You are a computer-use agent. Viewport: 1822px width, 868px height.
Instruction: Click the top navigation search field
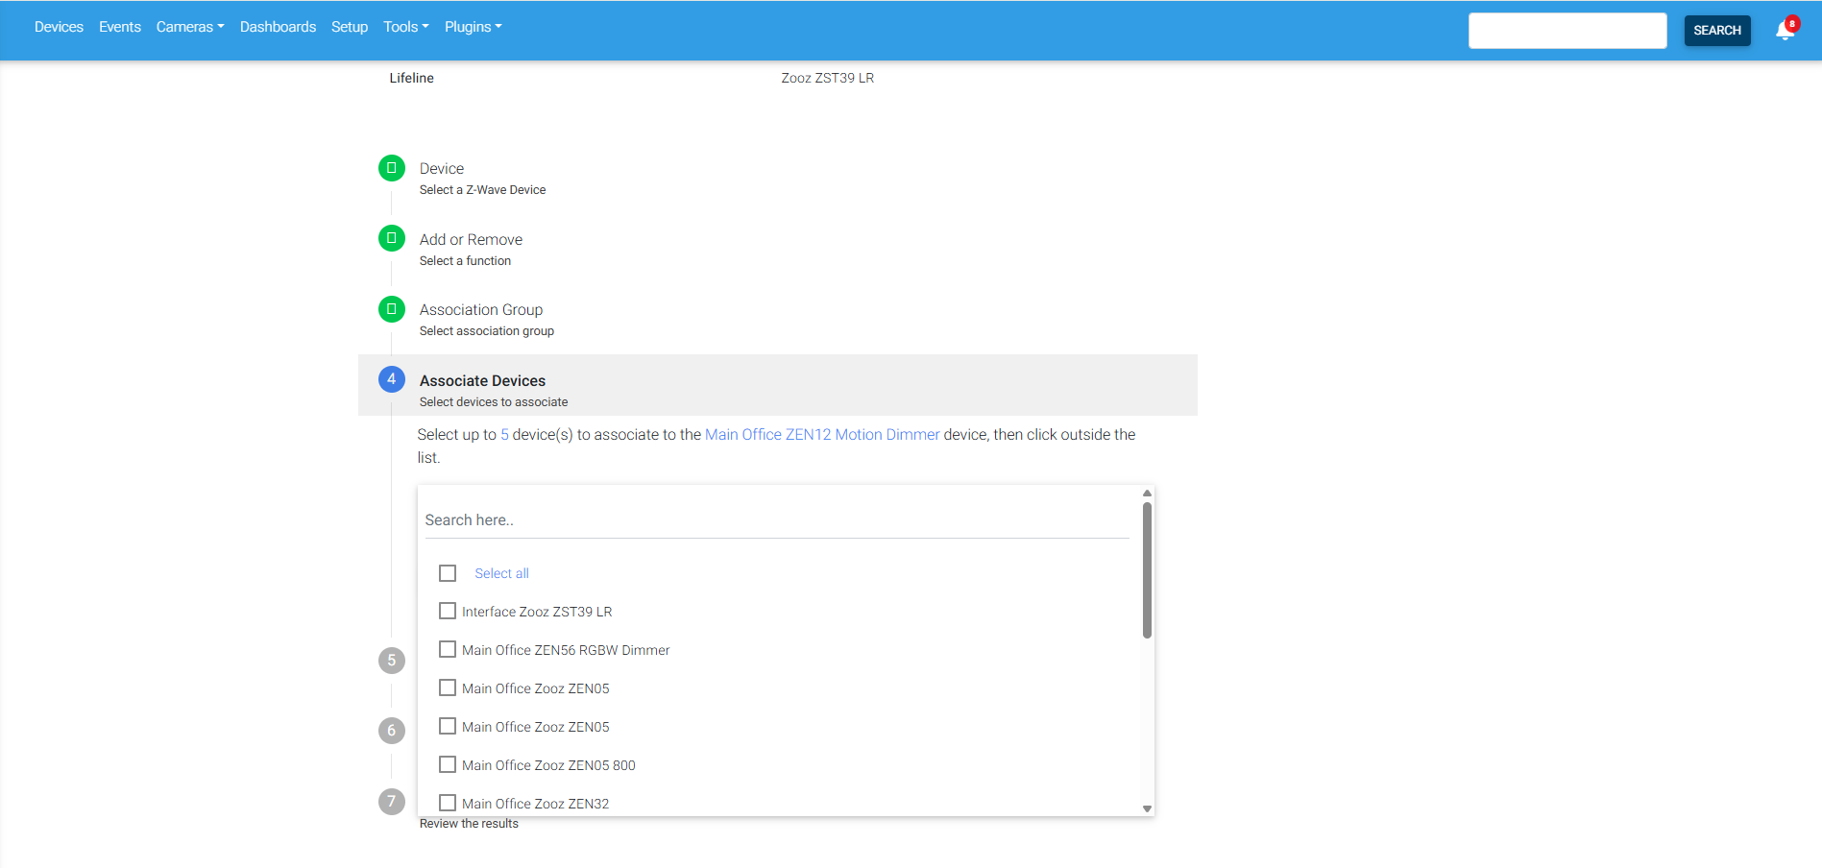pyautogui.click(x=1567, y=31)
